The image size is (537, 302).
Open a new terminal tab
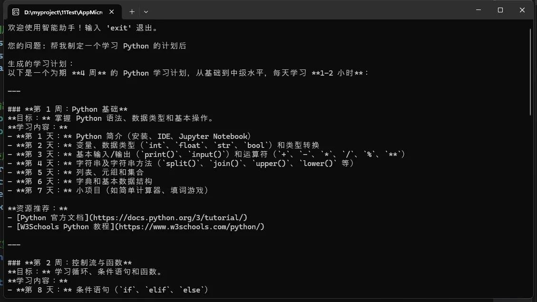[132, 12]
